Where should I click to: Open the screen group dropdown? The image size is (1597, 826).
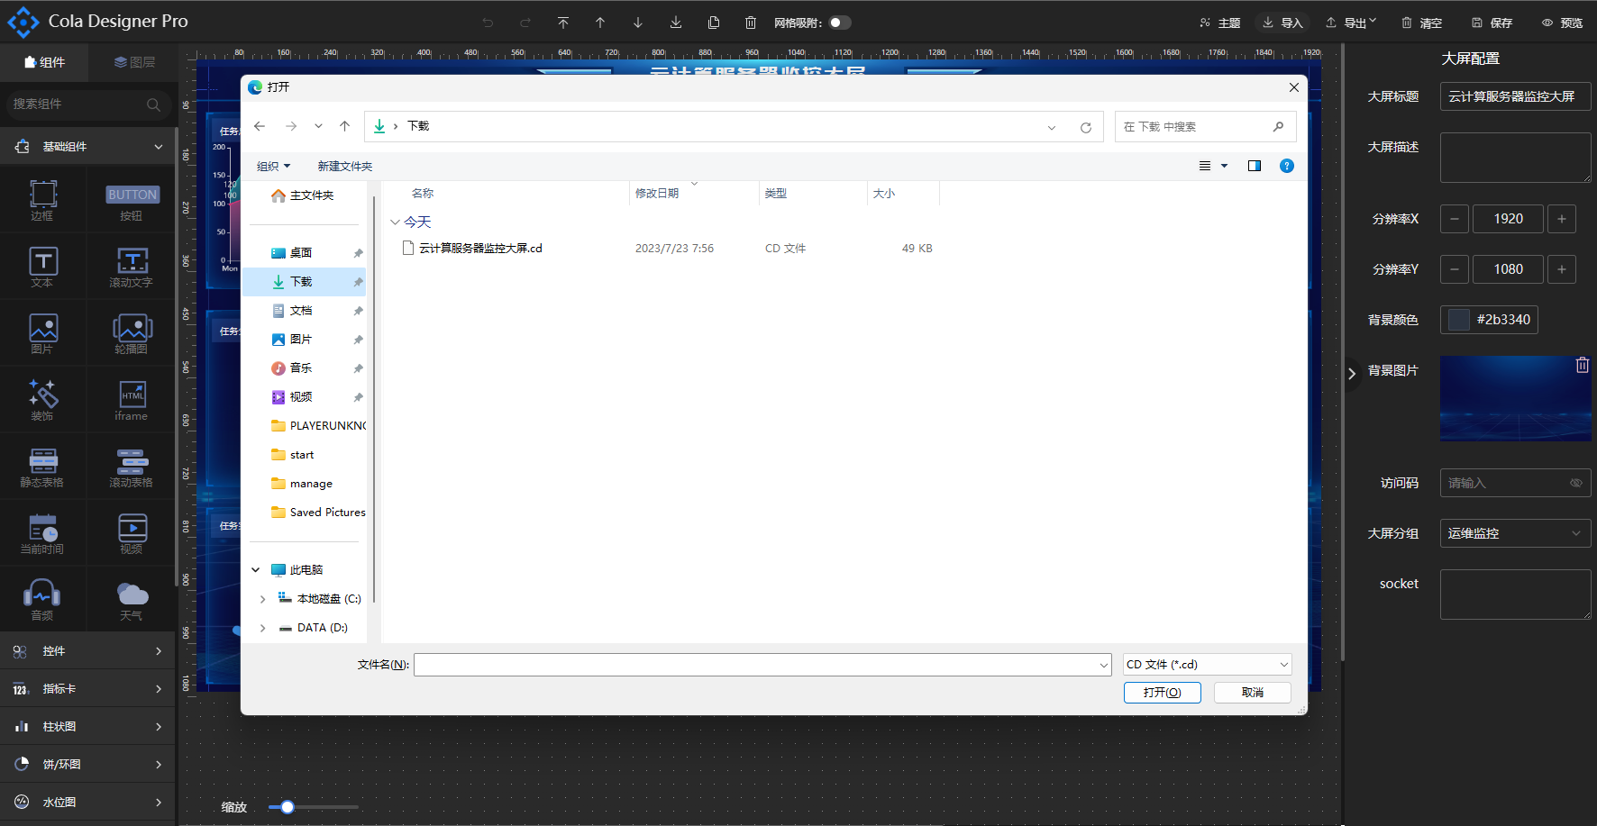(x=1514, y=533)
